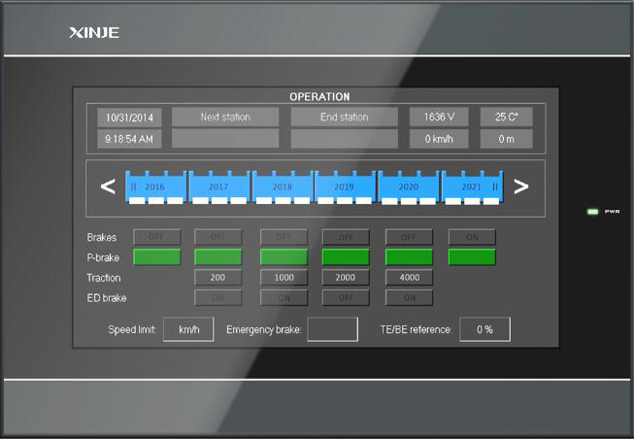Image resolution: width=634 pixels, height=439 pixels.
Task: Click the TE/BE reference 0 % field
Action: (484, 329)
